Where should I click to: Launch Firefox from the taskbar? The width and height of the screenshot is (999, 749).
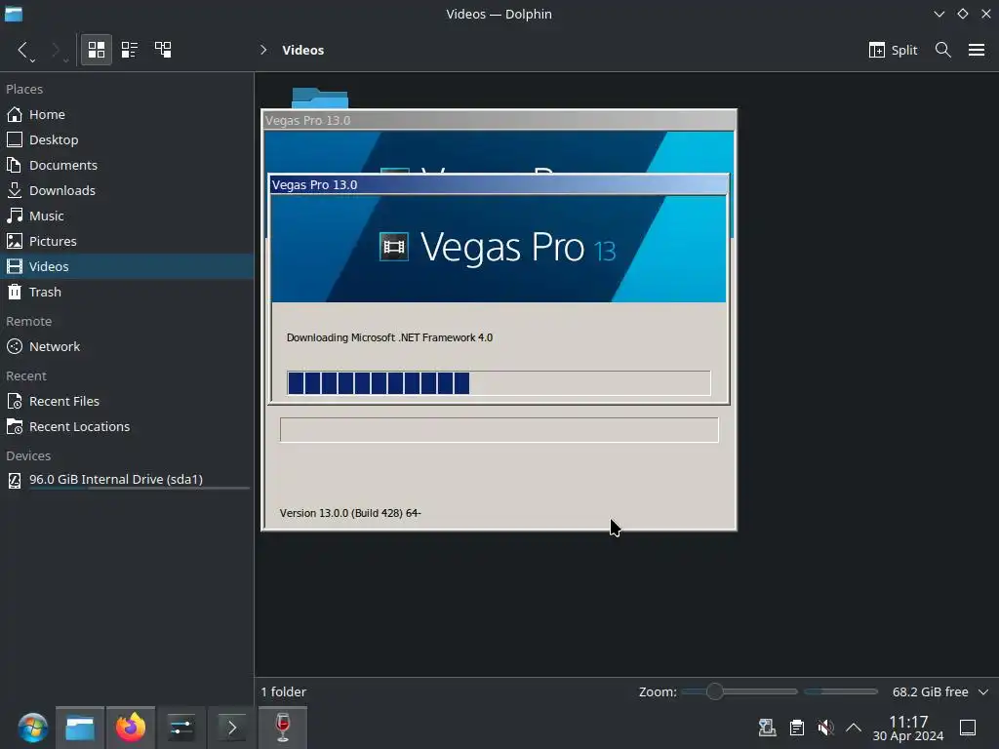pos(131,728)
